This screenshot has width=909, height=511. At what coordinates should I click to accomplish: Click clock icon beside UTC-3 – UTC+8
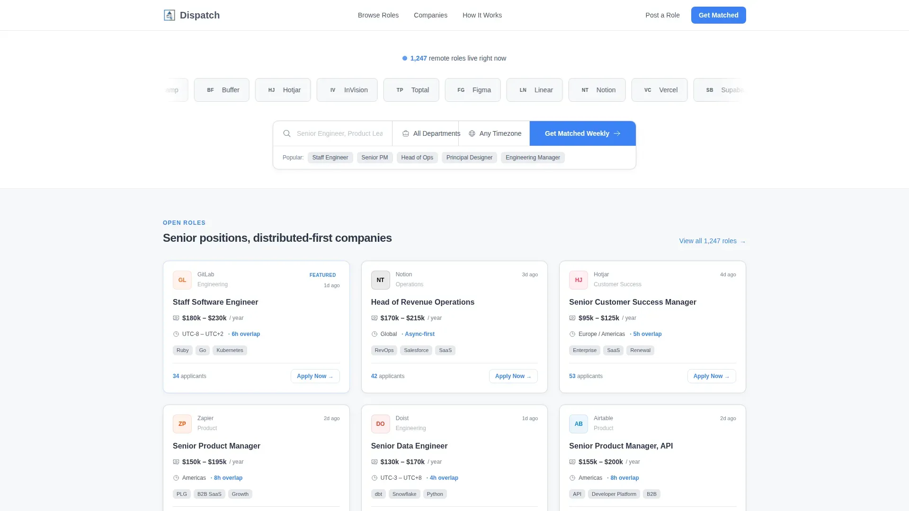click(374, 478)
